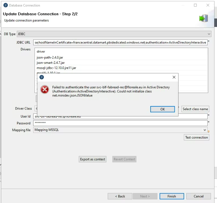Close the Database Connection window
Image resolution: width=217 pixels, height=203 pixels.
[x=208, y=5]
